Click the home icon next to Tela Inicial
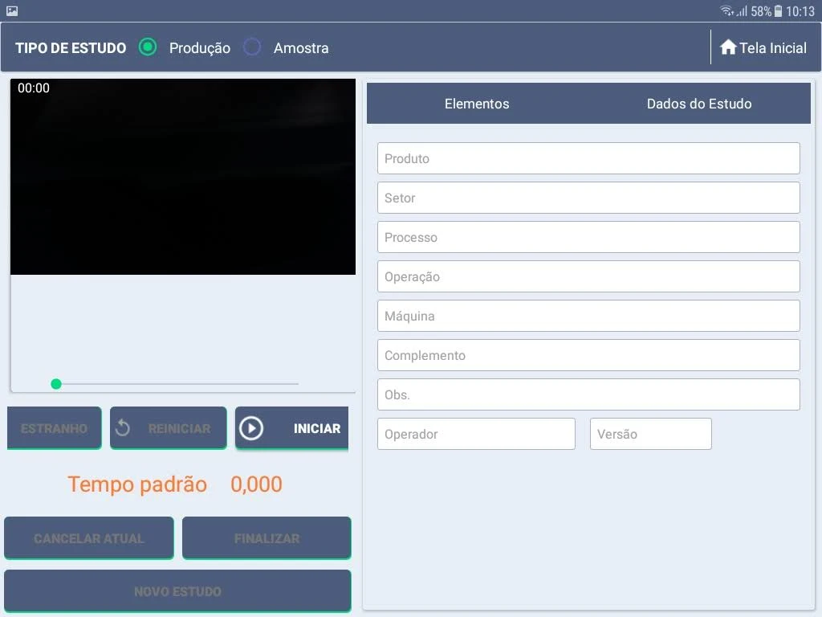 point(727,47)
